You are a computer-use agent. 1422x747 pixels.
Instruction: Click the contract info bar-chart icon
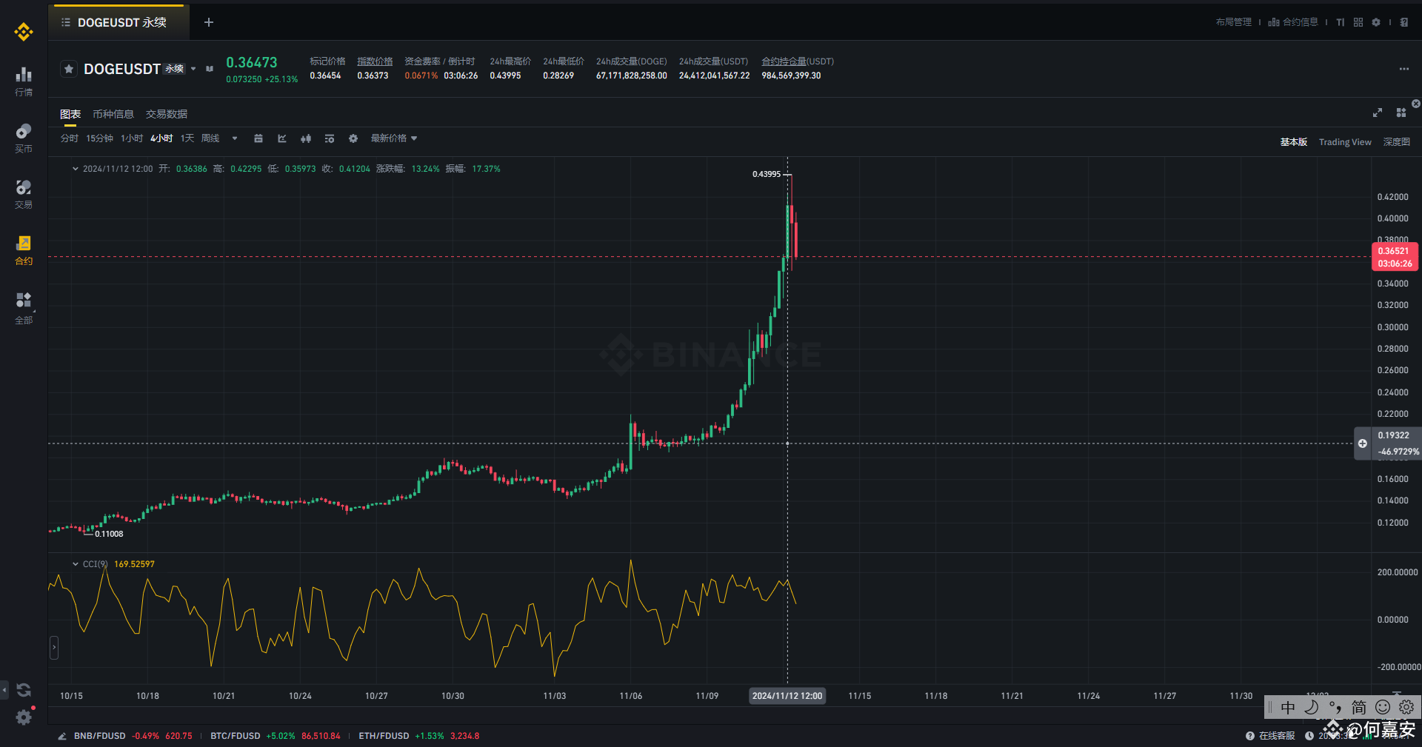(x=1274, y=22)
